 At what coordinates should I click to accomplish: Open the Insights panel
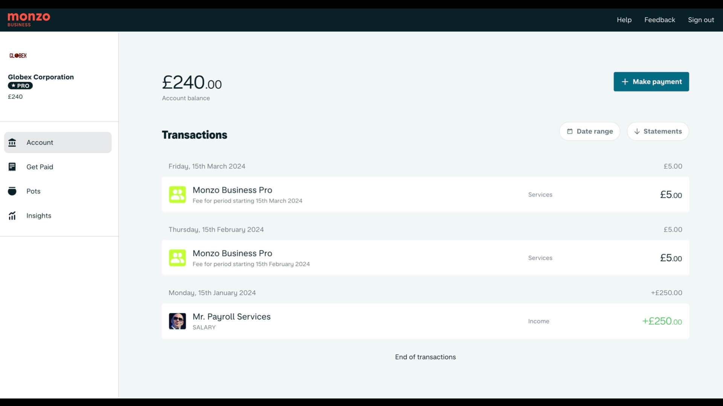point(39,215)
